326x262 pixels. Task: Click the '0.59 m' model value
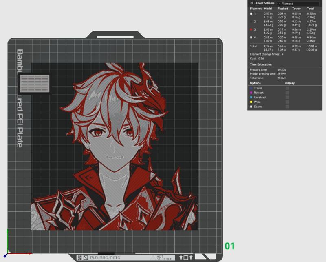pyautogui.click(x=268, y=37)
